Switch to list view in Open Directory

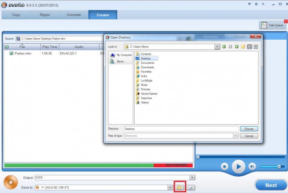click(249, 47)
